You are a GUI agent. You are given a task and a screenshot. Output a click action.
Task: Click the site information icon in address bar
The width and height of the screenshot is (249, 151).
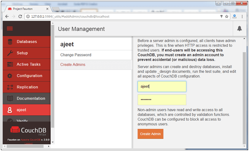28,16
